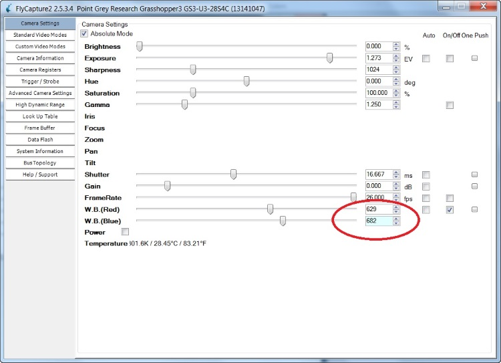Enable Auto for Exposure

(426, 59)
